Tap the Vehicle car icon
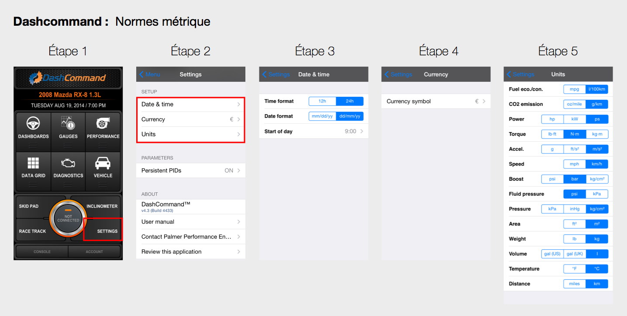Image resolution: width=627 pixels, height=316 pixels. 103,164
